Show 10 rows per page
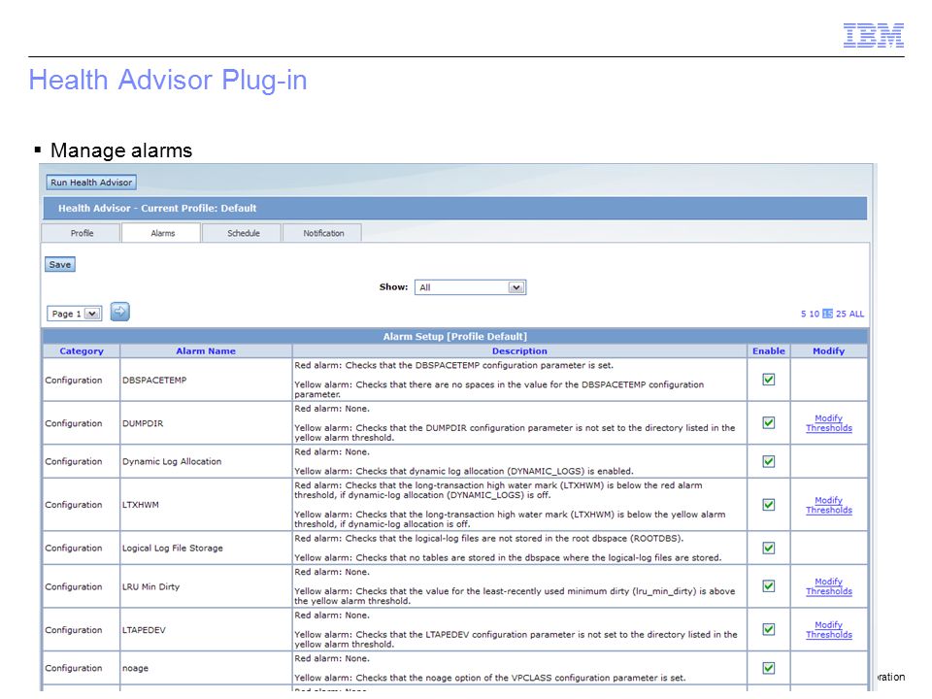This screenshot has height=699, width=932. [x=815, y=314]
